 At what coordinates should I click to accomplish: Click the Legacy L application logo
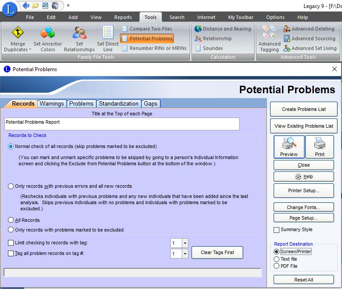(10, 9)
